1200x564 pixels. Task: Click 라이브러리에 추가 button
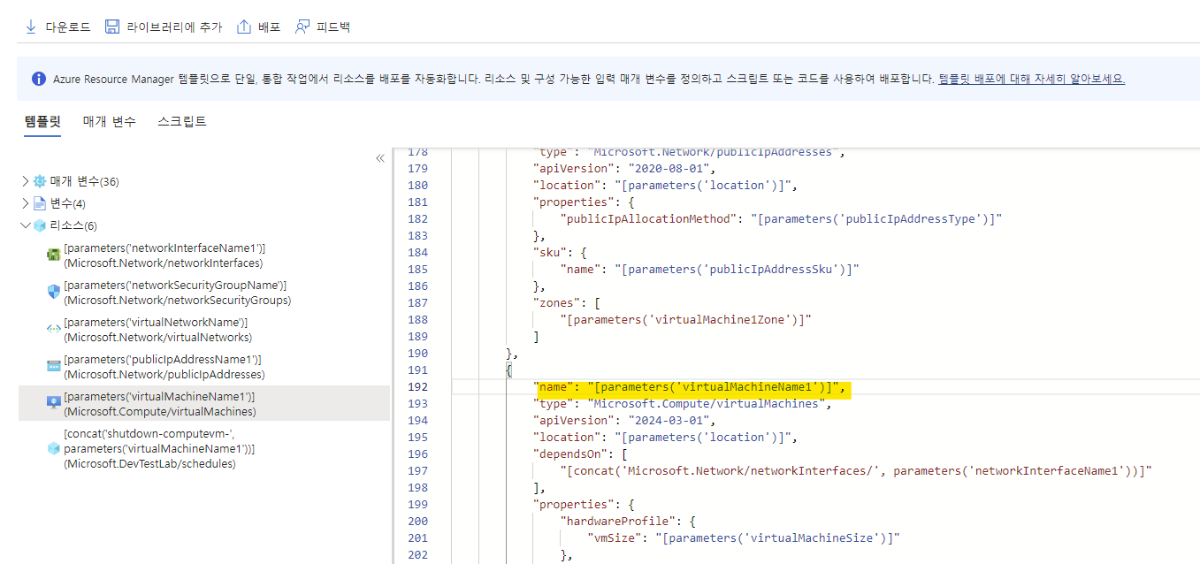coord(164,27)
